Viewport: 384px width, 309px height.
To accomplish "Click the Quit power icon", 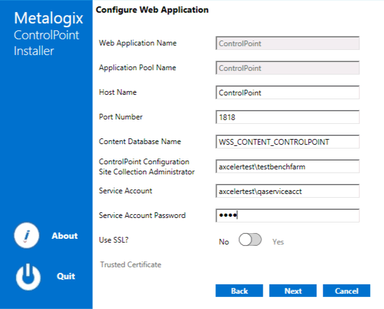I will [x=27, y=276].
